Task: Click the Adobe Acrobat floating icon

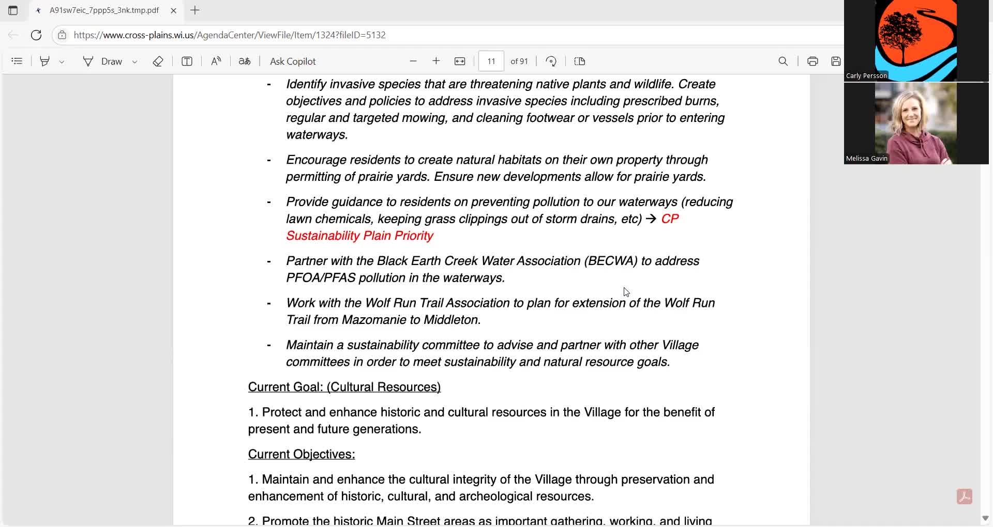Action: pos(965,497)
